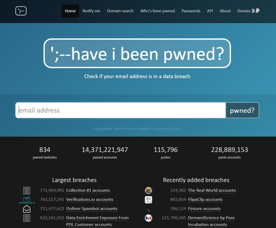Open The Real World accounts link
This screenshot has width=276, height=228.
click(212, 190)
